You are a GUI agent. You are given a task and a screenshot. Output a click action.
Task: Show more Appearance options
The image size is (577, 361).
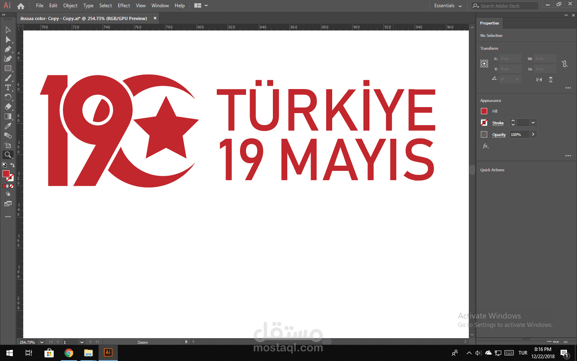[x=568, y=156]
